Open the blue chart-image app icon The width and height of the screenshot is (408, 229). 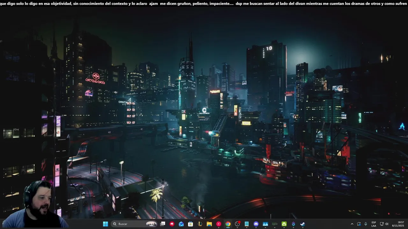(x=265, y=224)
